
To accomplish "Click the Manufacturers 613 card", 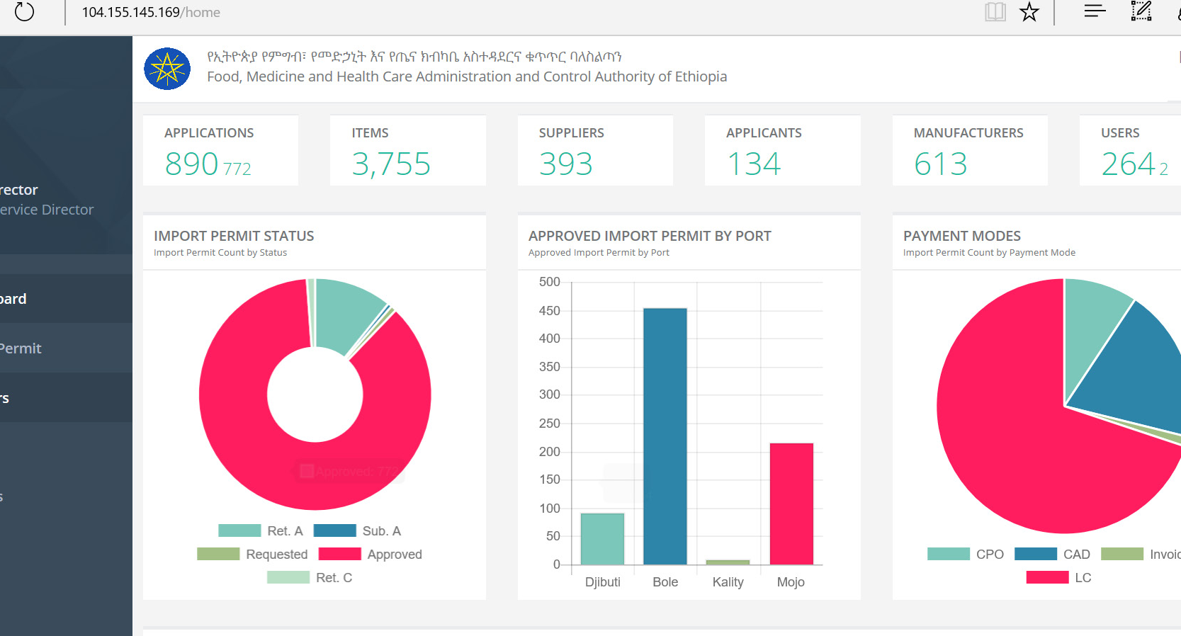I will pyautogui.click(x=969, y=151).
